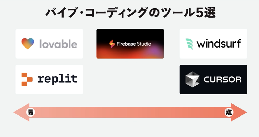Click the slide title バイブ・コーディングのツール5選
This screenshot has height=137, width=259.
(x=131, y=13)
